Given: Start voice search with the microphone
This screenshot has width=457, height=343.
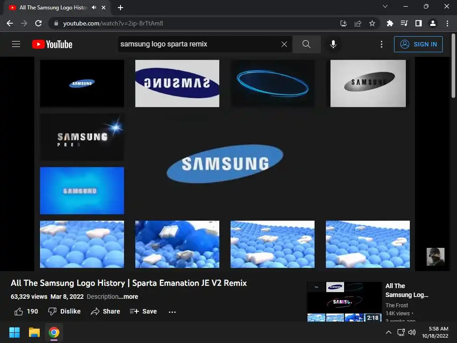Looking at the screenshot, I should pos(333,44).
